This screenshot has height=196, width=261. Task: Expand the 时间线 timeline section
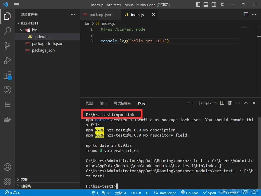point(47,186)
